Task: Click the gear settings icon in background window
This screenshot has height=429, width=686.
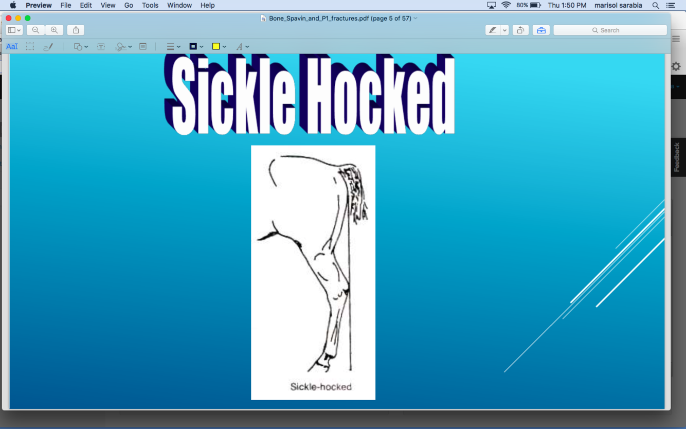Action: point(676,66)
